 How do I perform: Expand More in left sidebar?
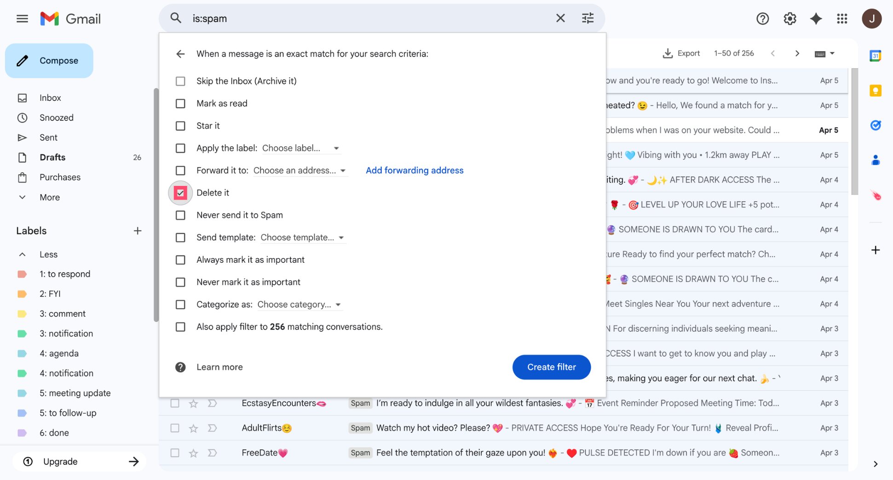50,197
